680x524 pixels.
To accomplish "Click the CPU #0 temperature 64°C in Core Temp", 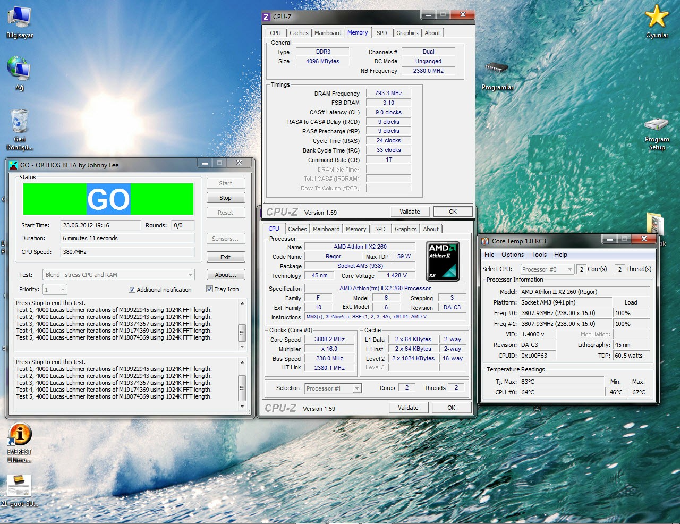I will [x=562, y=392].
